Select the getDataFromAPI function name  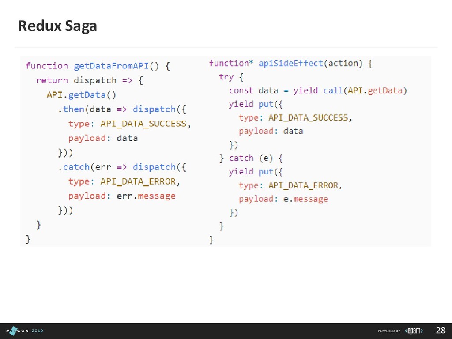(x=111, y=66)
